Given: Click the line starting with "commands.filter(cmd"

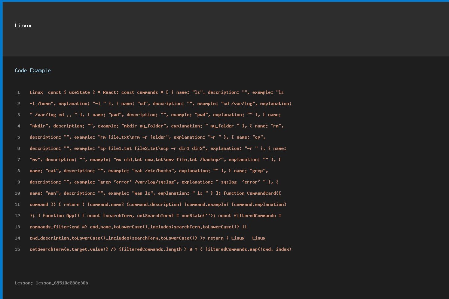Looking at the screenshot, I should 138,227.
